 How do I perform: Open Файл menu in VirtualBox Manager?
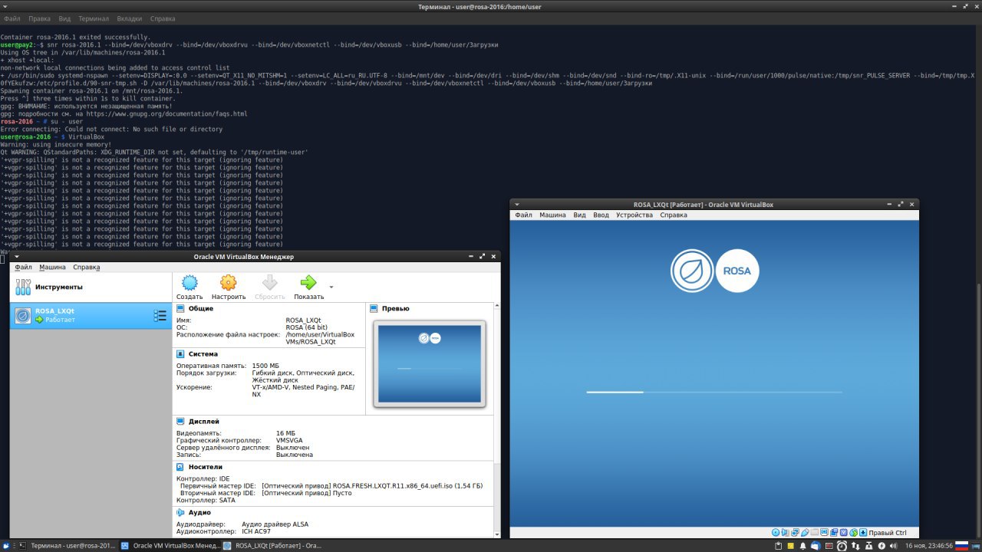[x=23, y=268]
